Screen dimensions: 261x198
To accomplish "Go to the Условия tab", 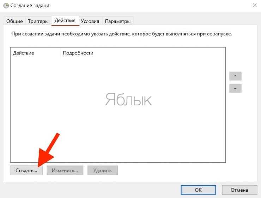I will click(x=90, y=21).
